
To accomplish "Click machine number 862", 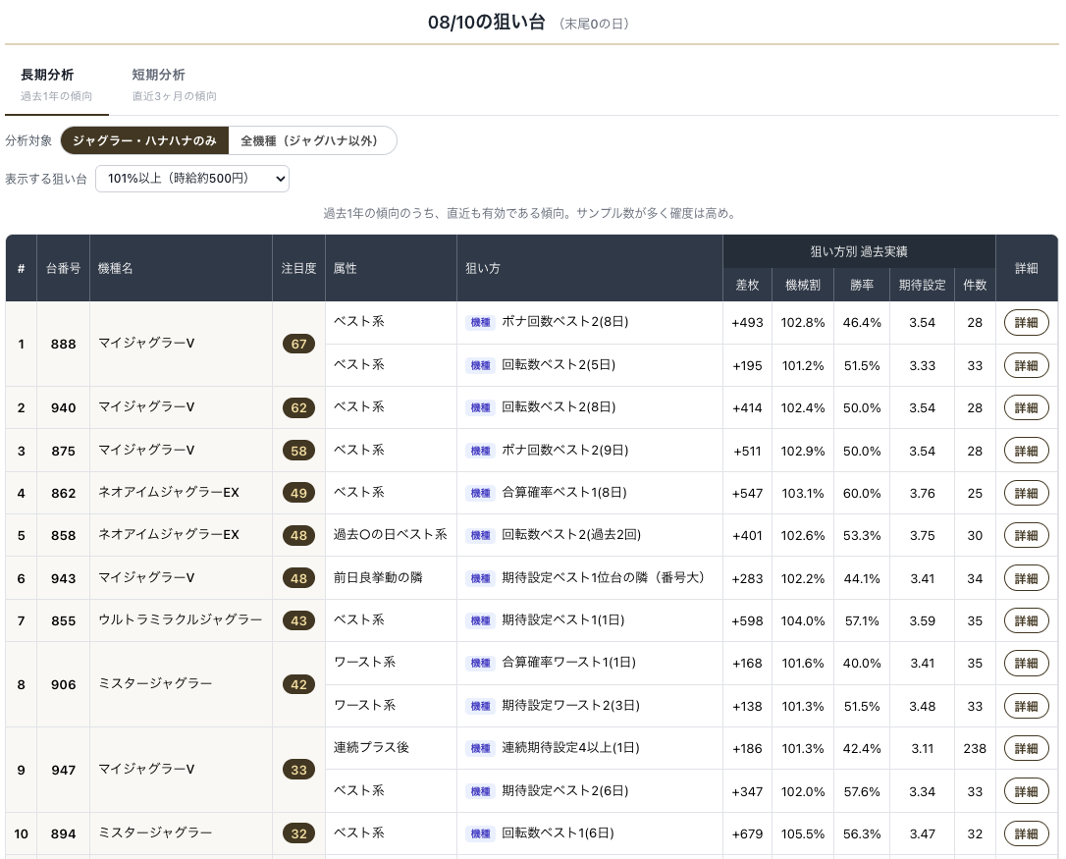I will [x=63, y=493].
